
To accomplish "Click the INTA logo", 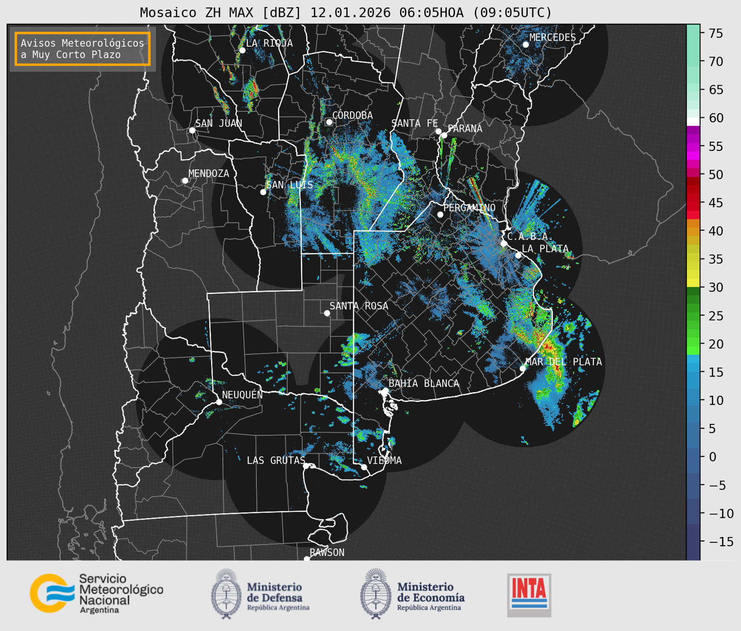I will click(529, 595).
